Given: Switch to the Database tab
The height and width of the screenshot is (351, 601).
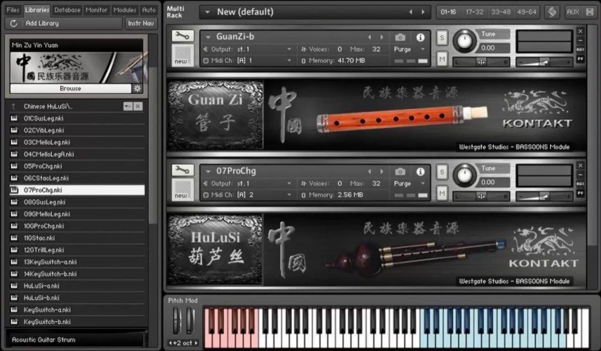Looking at the screenshot, I should [x=67, y=10].
